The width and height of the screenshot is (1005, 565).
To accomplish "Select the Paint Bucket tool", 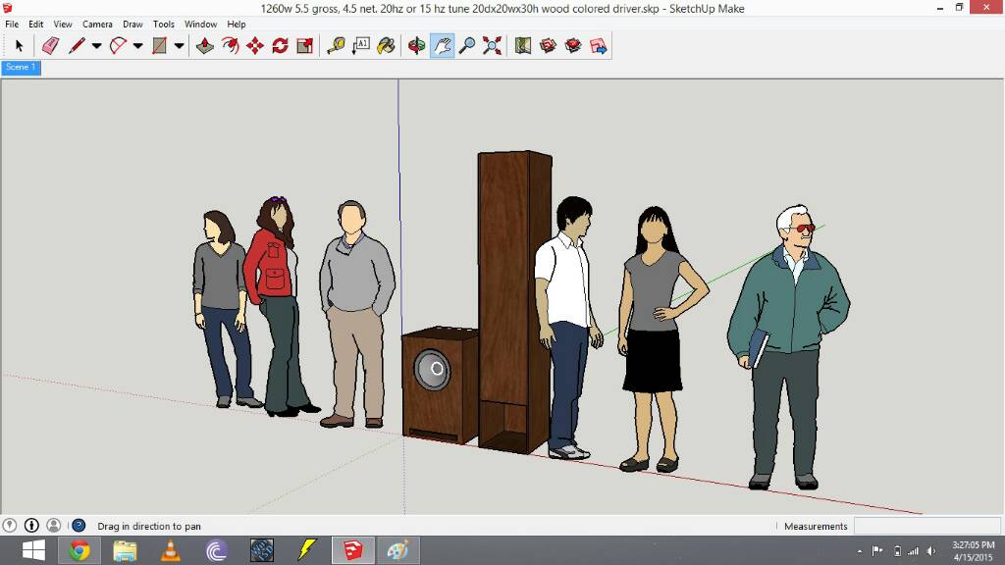I will (386, 45).
